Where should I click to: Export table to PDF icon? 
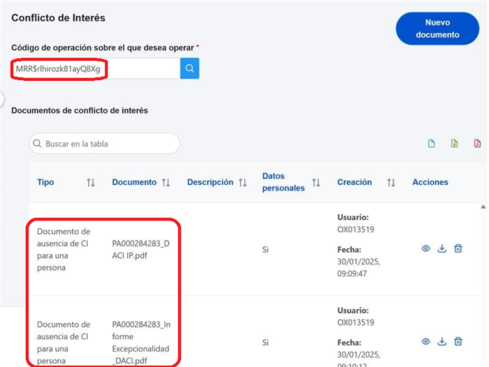(478, 143)
